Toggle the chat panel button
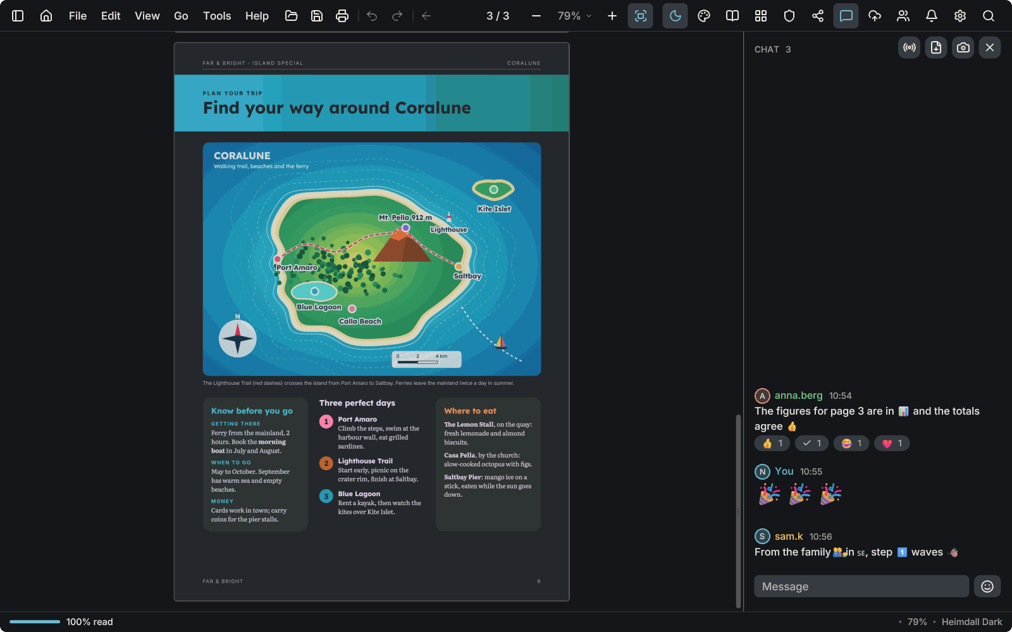Image resolution: width=1012 pixels, height=632 pixels. pos(846,16)
